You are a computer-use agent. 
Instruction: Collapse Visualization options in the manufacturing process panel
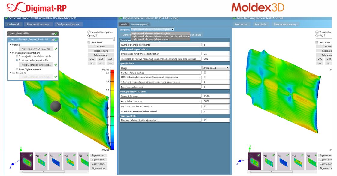coord(317,32)
